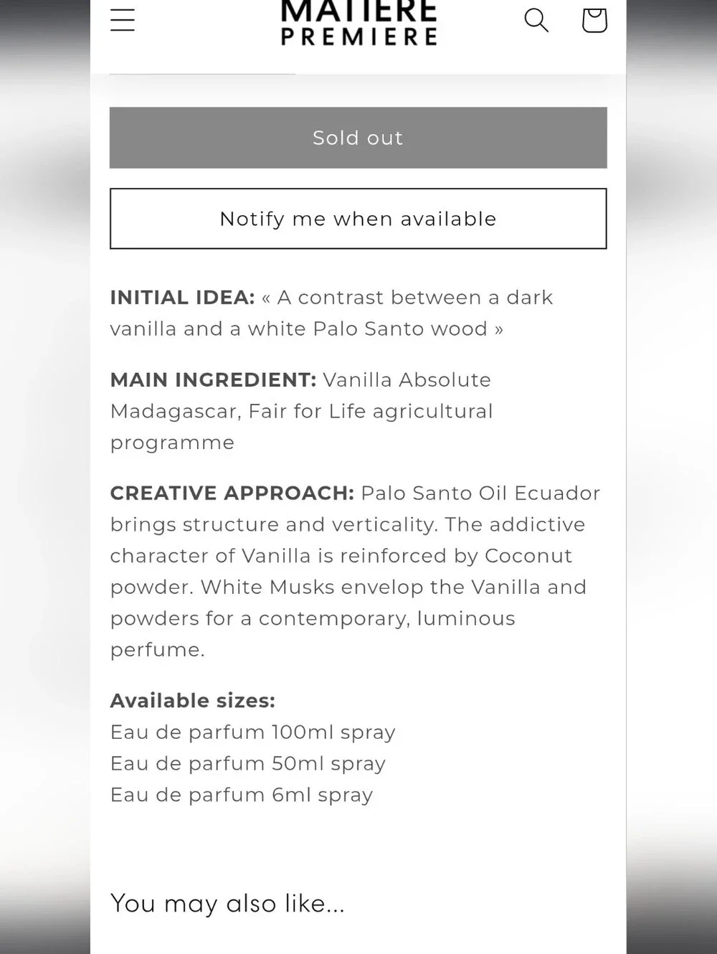717x954 pixels.
Task: Go to the Matiere Premiere logo homepage
Action: pyautogui.click(x=358, y=23)
